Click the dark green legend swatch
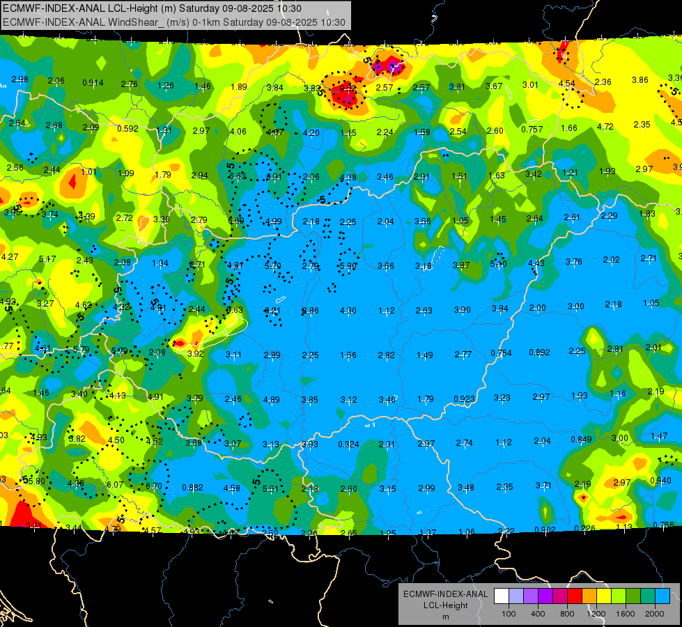The width and height of the screenshot is (682, 627). click(633, 596)
